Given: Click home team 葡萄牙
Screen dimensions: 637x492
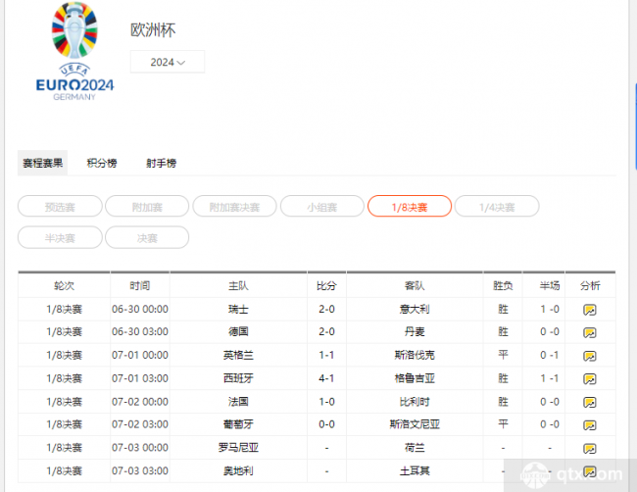Looking at the screenshot, I should coord(238,424).
